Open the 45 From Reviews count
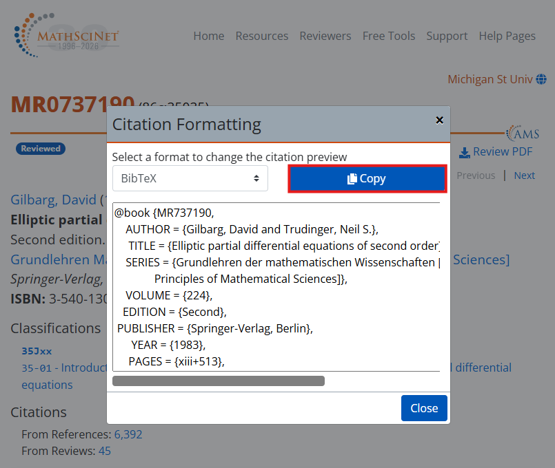The height and width of the screenshot is (468, 555). tap(104, 451)
